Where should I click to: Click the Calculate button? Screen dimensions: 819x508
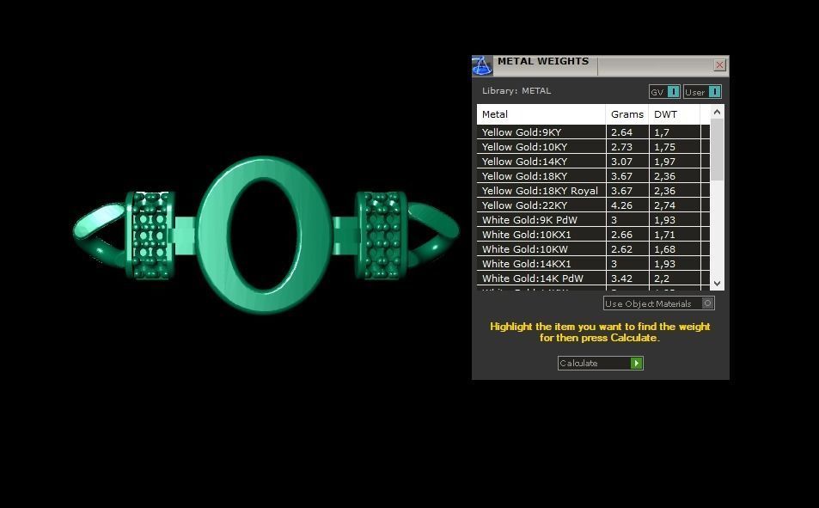[600, 364]
